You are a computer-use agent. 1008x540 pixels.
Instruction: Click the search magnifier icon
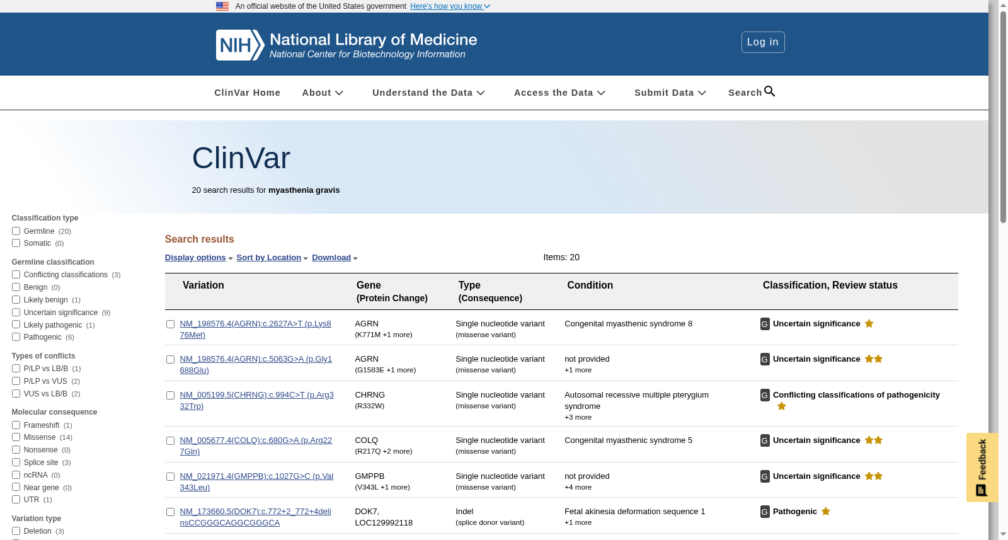770,91
